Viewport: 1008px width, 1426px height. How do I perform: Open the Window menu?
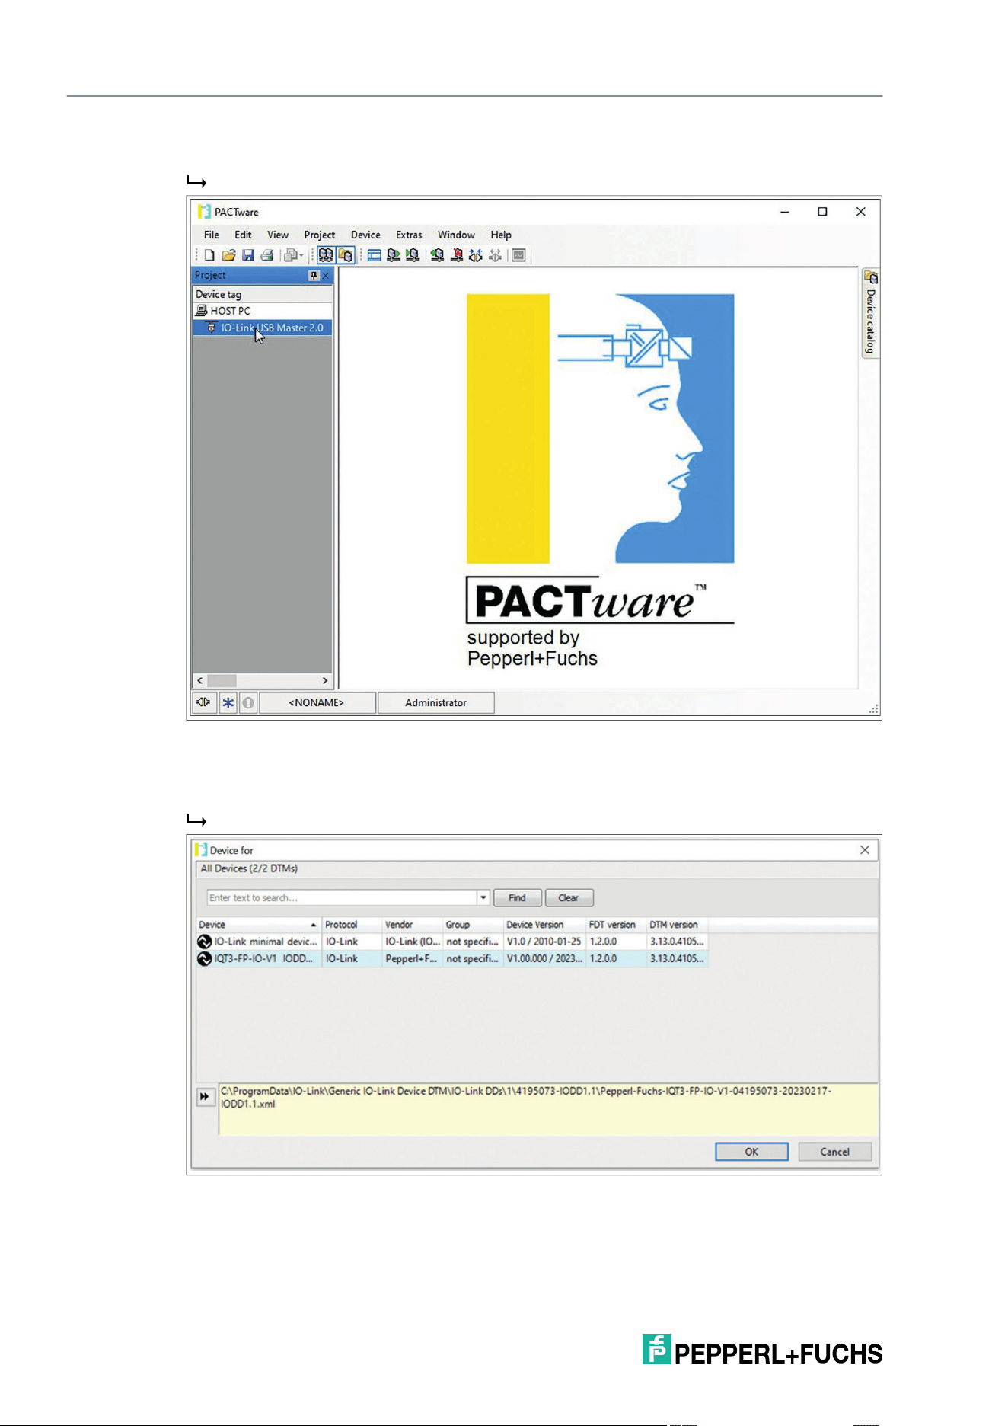click(x=456, y=235)
